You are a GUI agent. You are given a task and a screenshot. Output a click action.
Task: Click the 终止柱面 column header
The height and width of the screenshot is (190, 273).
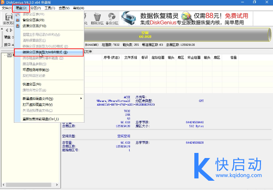coord(194,57)
